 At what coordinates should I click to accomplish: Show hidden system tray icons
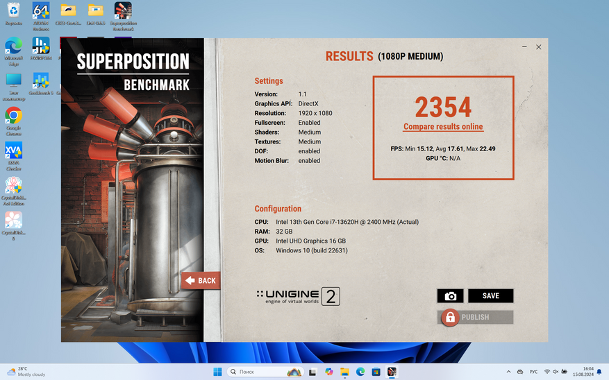(x=508, y=372)
